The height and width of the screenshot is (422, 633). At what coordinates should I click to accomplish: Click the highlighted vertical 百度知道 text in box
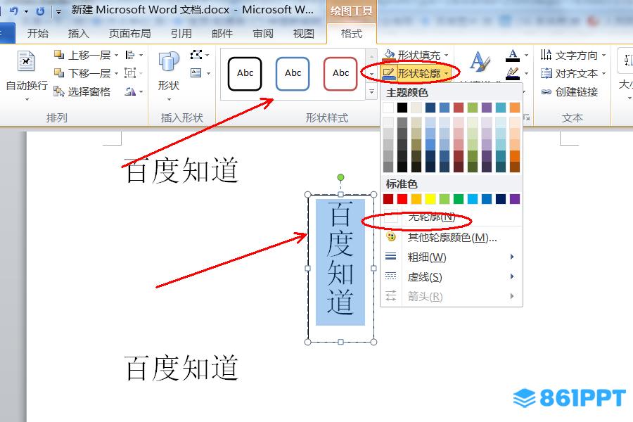(340, 262)
